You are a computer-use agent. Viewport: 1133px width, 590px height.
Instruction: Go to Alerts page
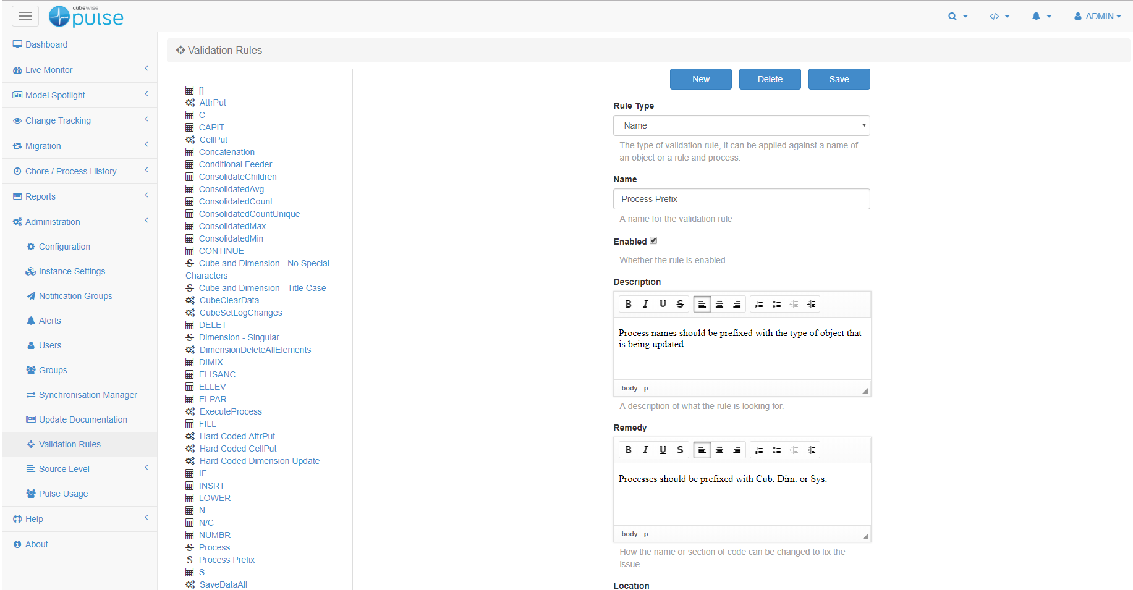(80, 321)
